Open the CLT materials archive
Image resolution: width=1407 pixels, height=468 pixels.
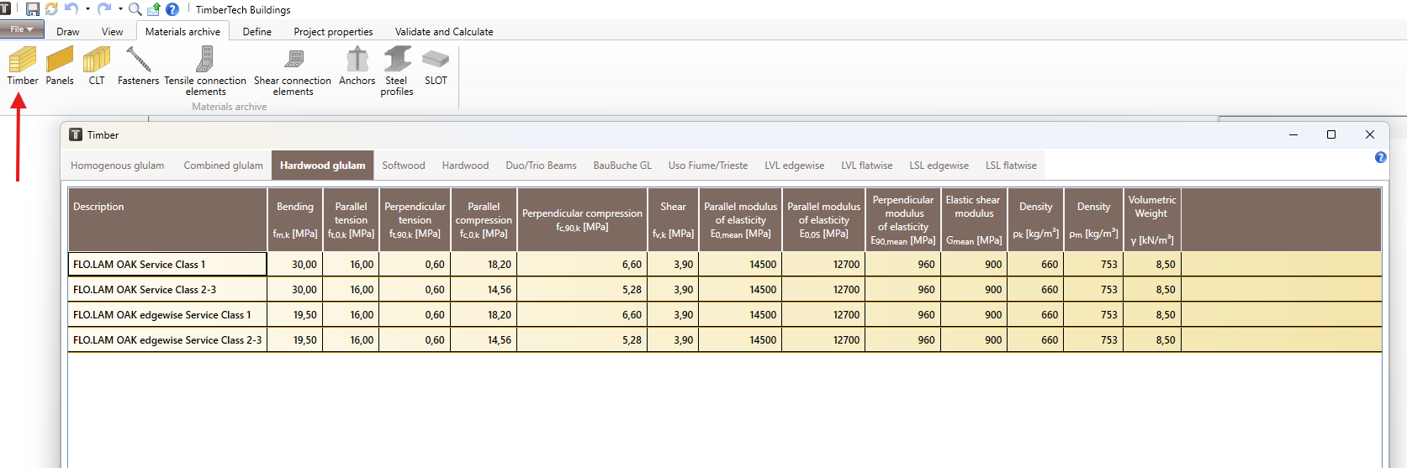[97, 66]
